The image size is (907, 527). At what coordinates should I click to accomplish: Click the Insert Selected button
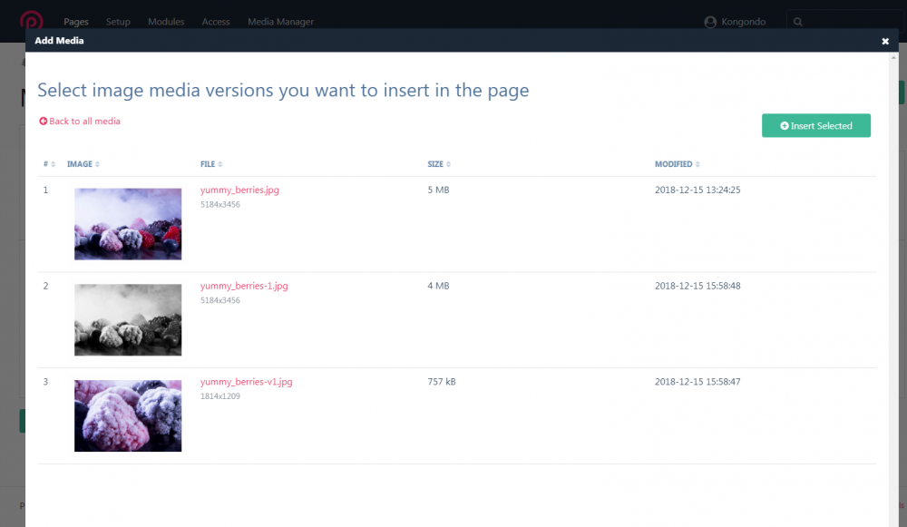click(815, 125)
